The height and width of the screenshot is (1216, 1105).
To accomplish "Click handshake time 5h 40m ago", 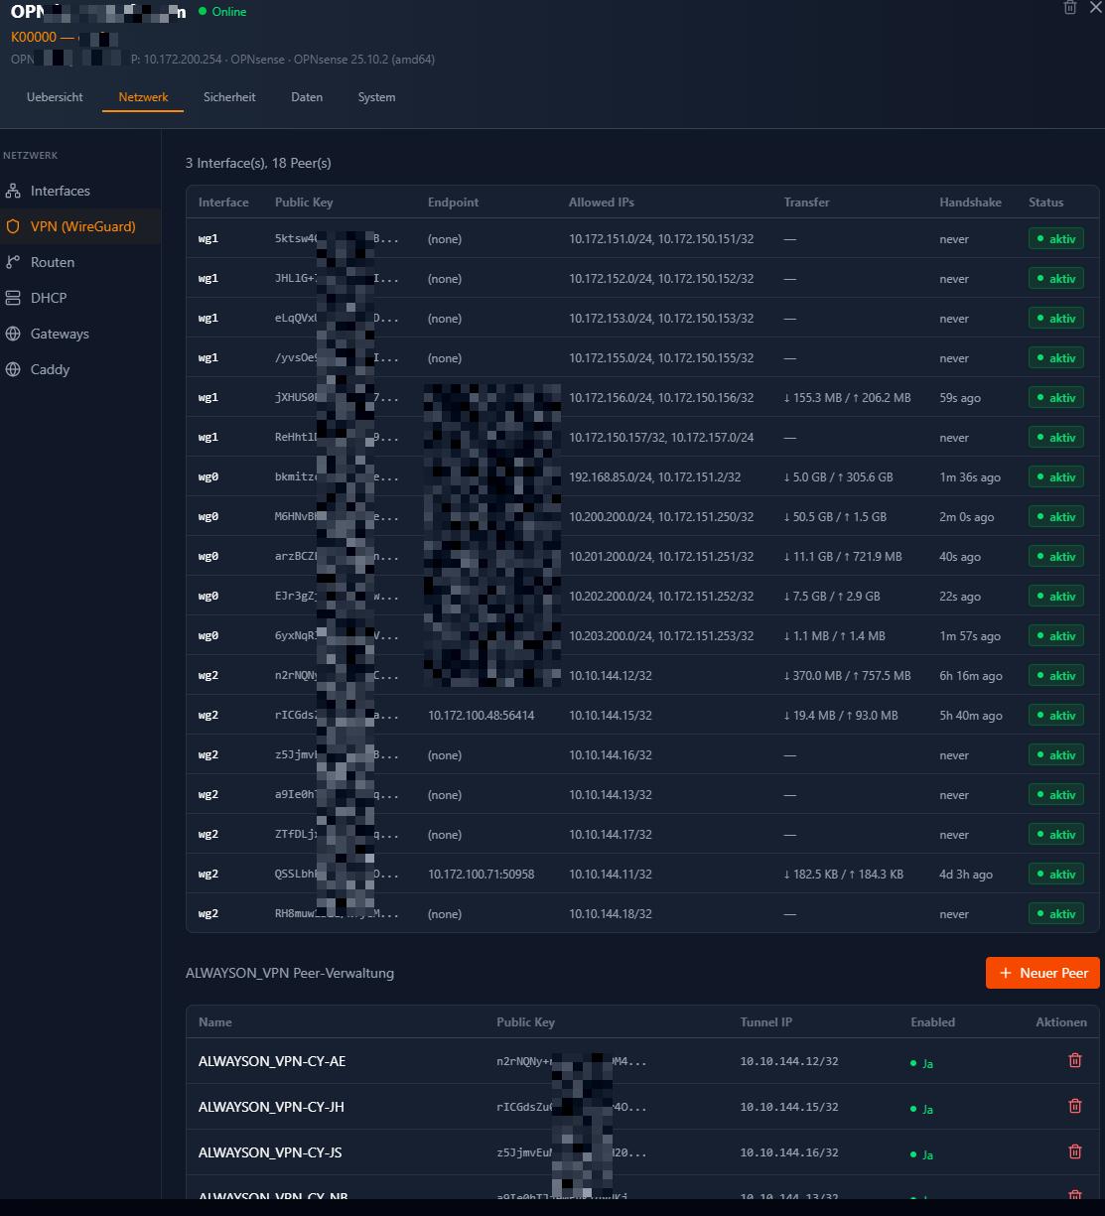I will pyautogui.click(x=971, y=716).
